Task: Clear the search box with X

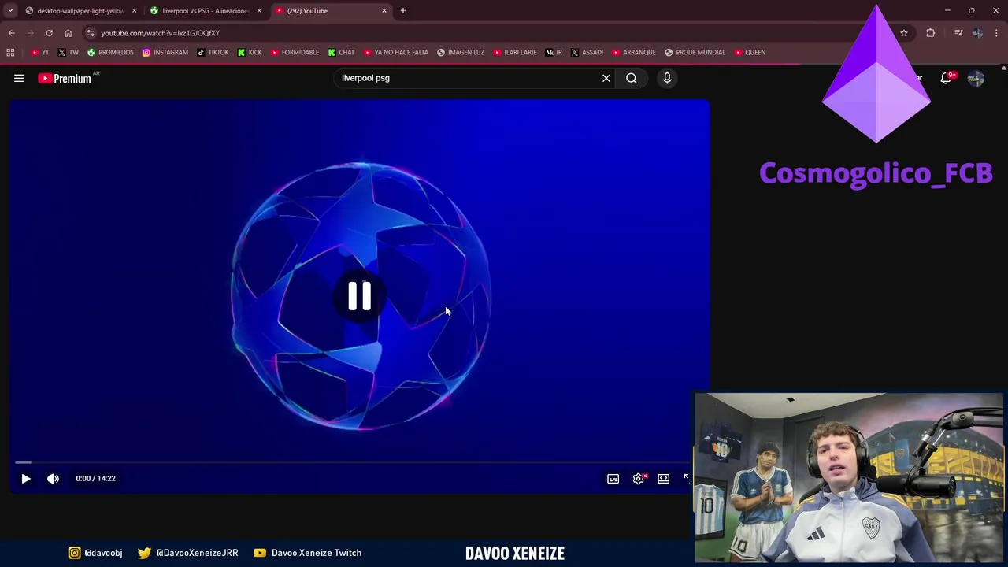Action: tap(606, 78)
